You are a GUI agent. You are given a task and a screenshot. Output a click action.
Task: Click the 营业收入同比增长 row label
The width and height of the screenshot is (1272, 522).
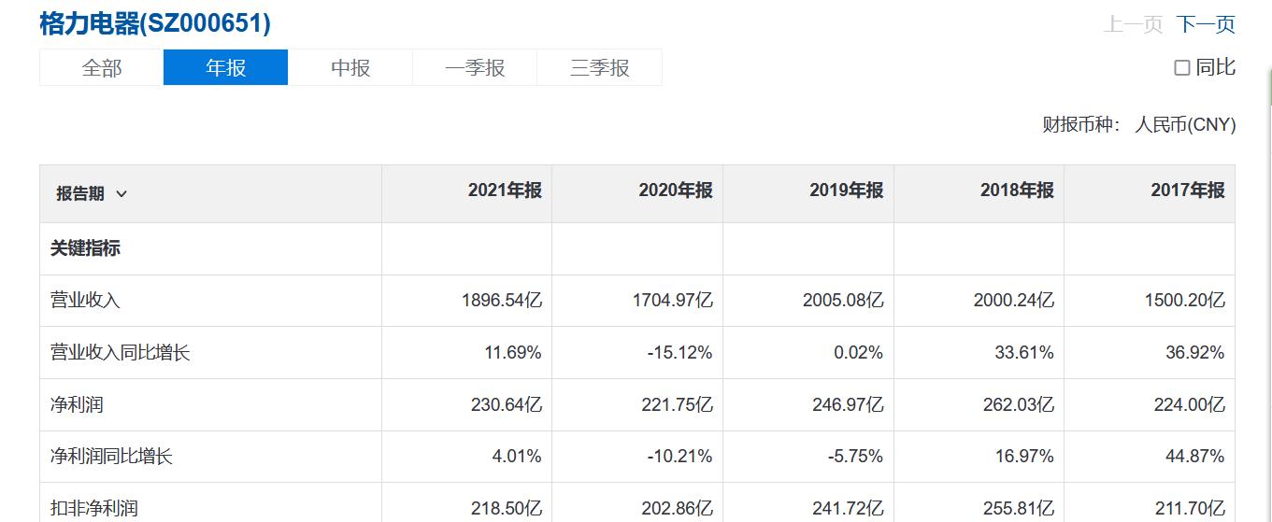pos(120,353)
